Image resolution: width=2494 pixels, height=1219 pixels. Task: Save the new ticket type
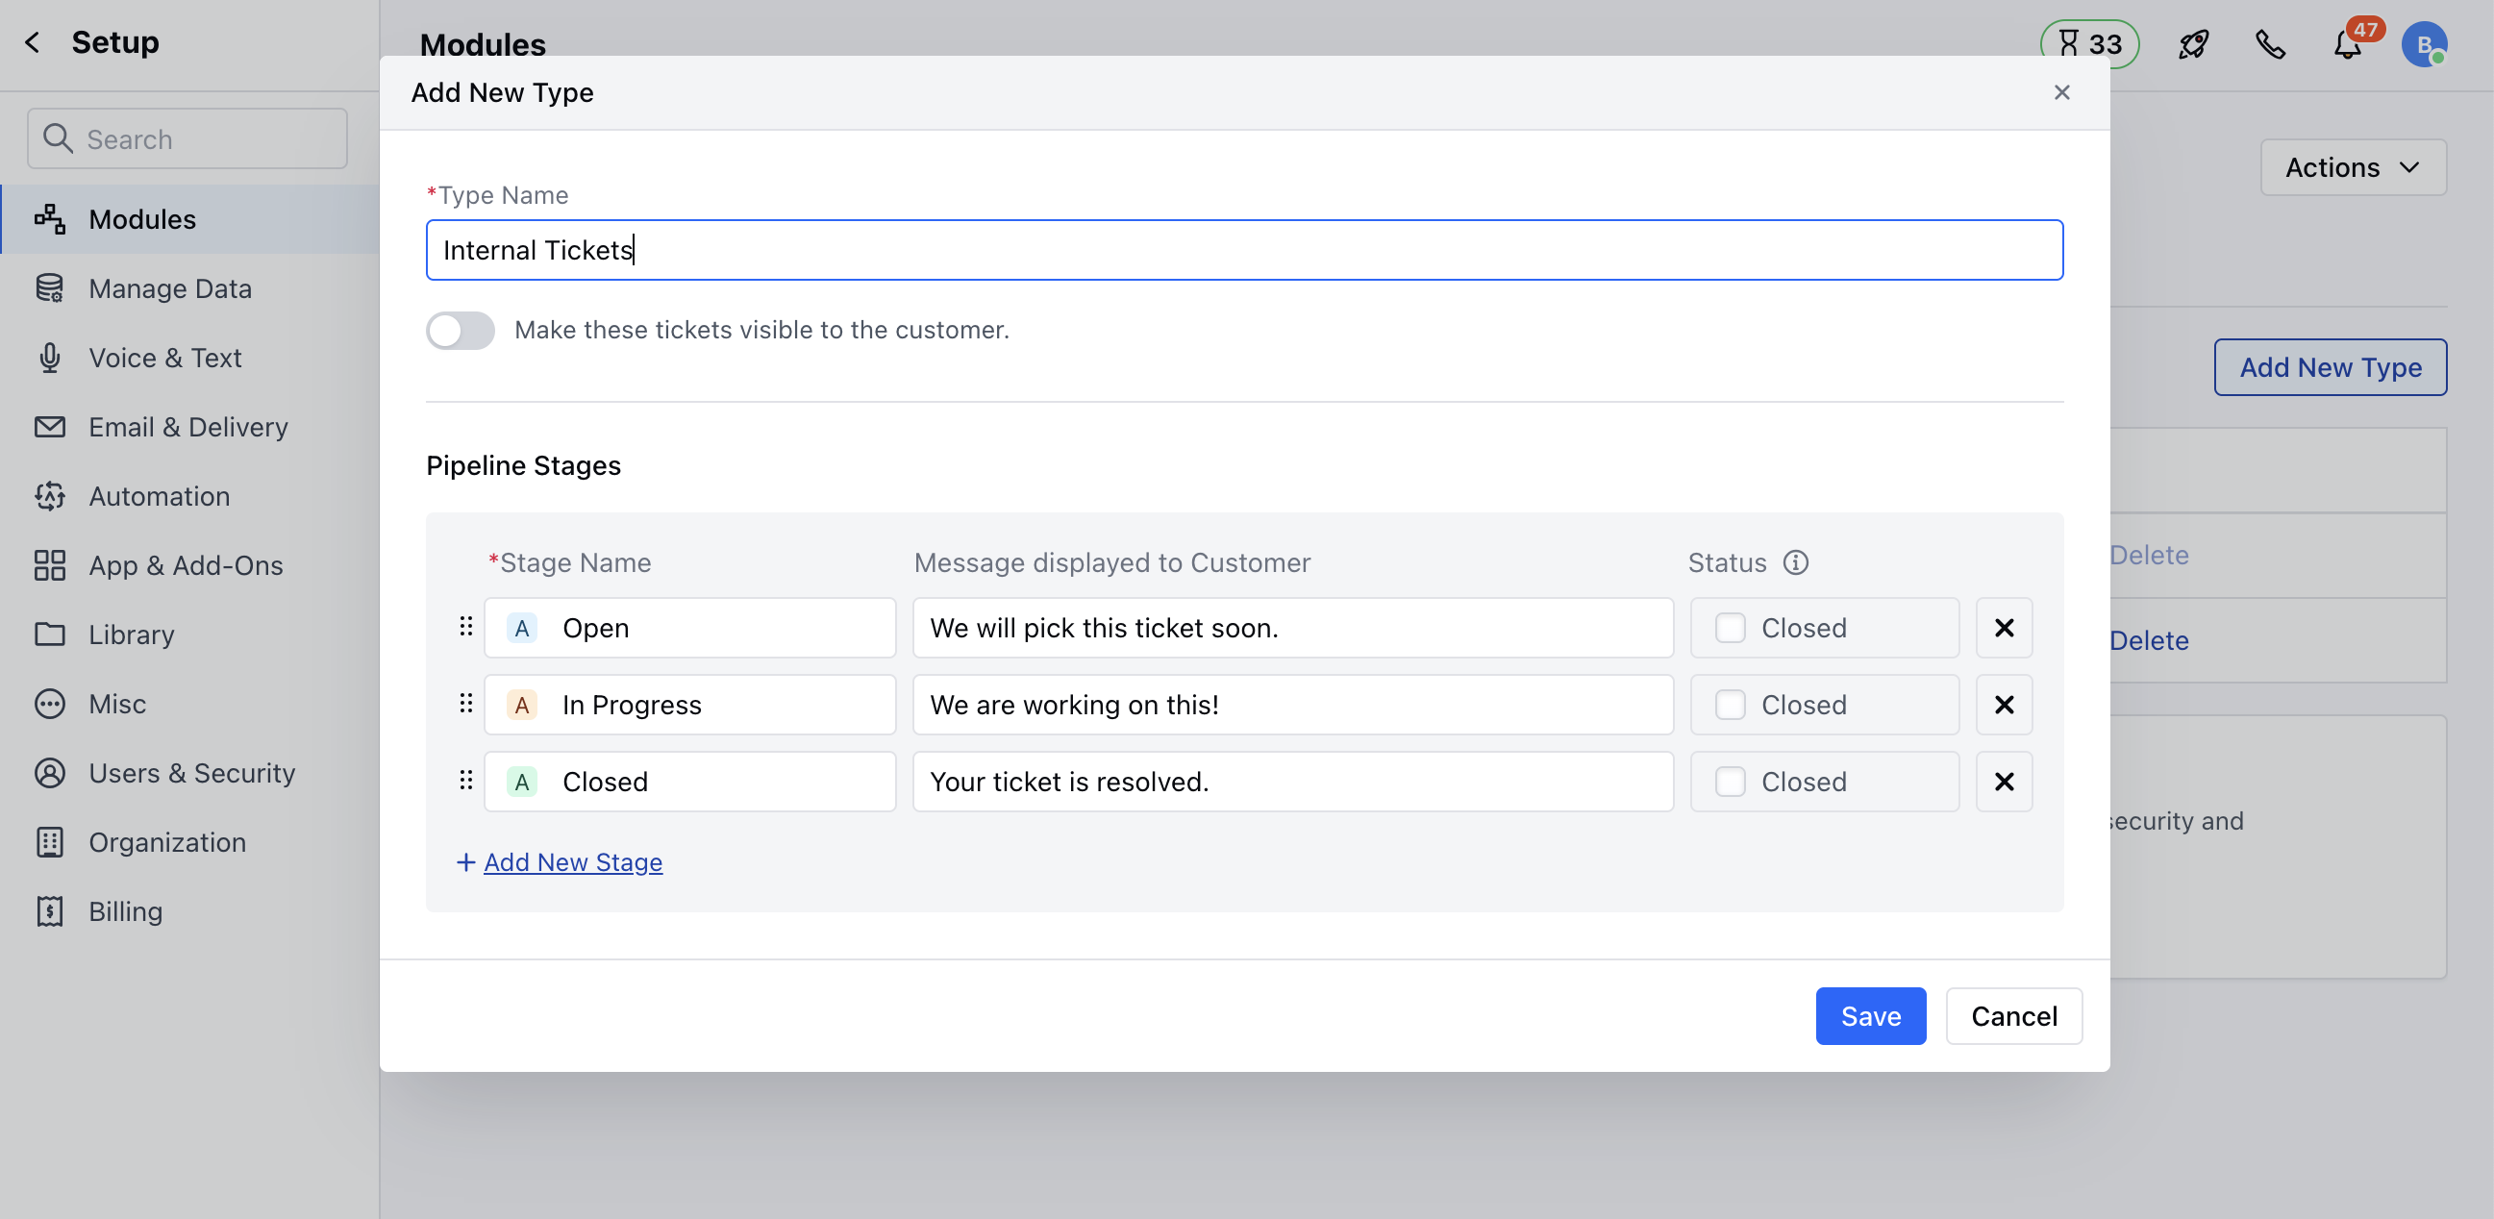pyautogui.click(x=1869, y=1015)
